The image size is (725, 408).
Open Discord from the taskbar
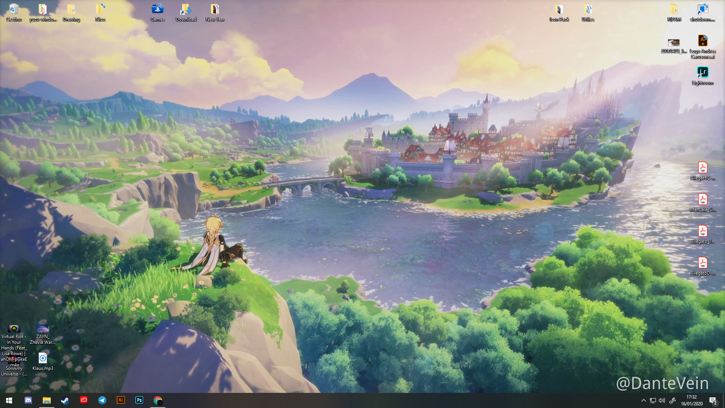click(x=28, y=400)
